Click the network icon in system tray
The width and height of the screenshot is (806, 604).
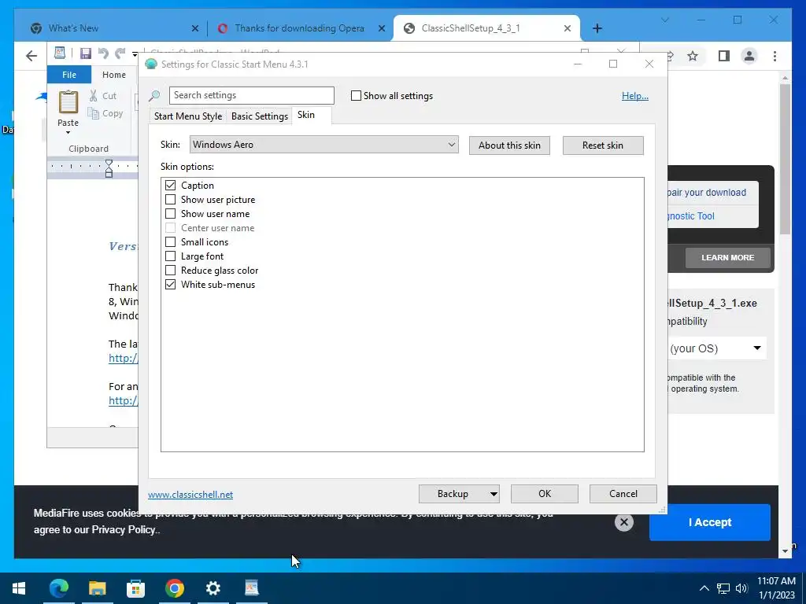pyautogui.click(x=723, y=588)
